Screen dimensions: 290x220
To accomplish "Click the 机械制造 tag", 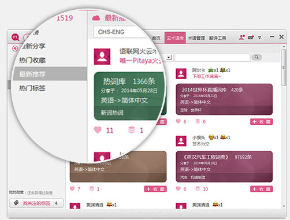I will click(x=198, y=177).
